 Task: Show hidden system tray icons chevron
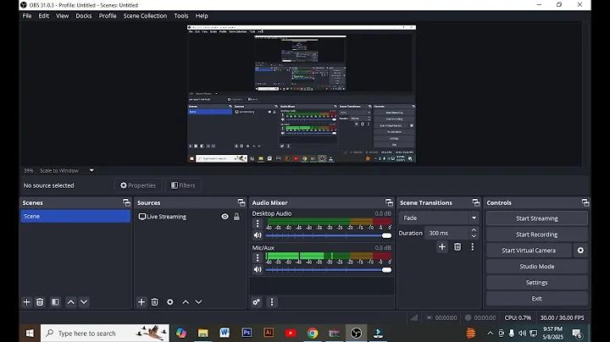coord(491,333)
